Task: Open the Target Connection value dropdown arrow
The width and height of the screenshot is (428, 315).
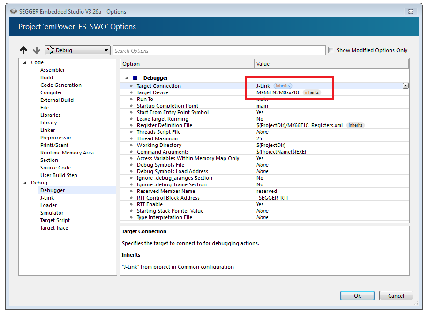Action: click(405, 86)
